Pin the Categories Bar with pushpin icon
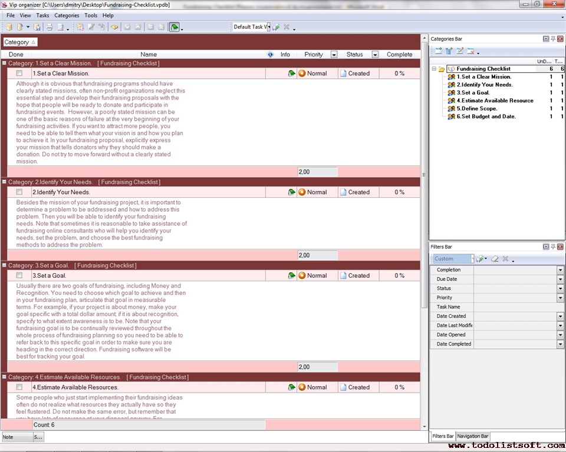The width and height of the screenshot is (566, 452). click(x=553, y=39)
